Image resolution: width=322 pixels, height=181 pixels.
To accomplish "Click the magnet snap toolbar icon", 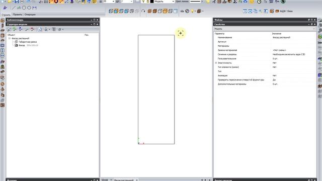I will 56,2.
